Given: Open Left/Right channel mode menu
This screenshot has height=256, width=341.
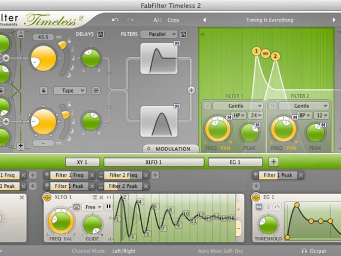Looking at the screenshot, I should [124, 251].
